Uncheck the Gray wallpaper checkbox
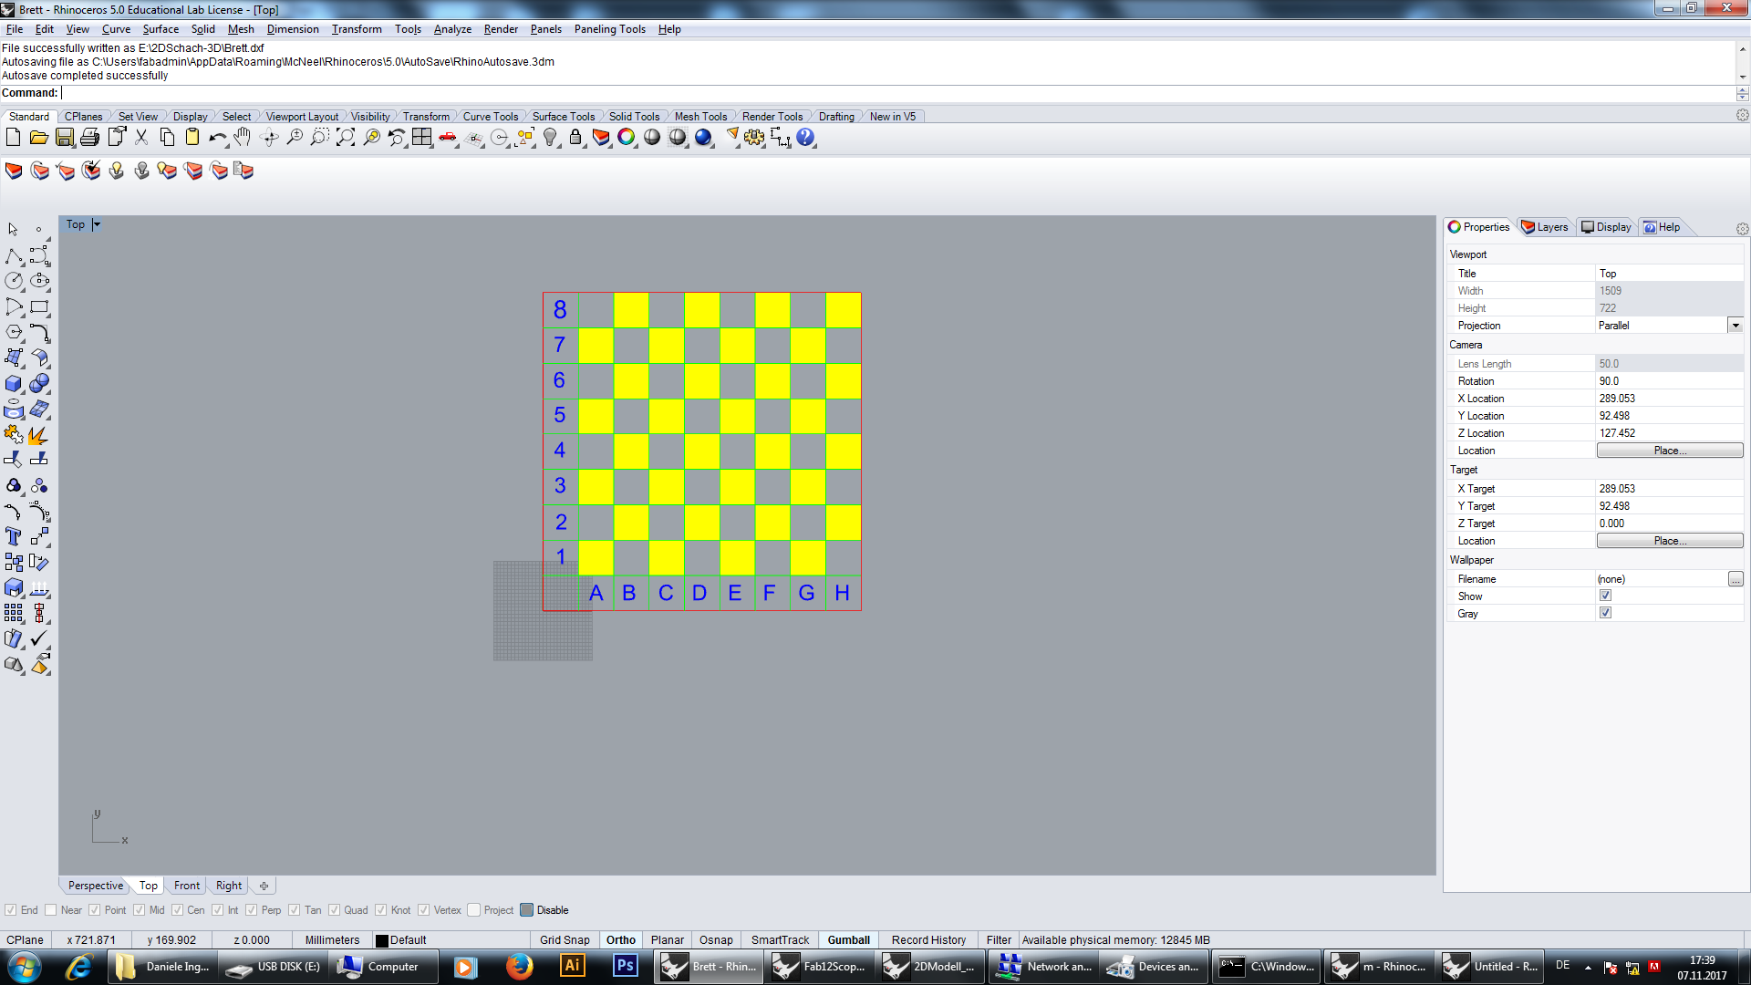The width and height of the screenshot is (1751, 985). (x=1605, y=613)
